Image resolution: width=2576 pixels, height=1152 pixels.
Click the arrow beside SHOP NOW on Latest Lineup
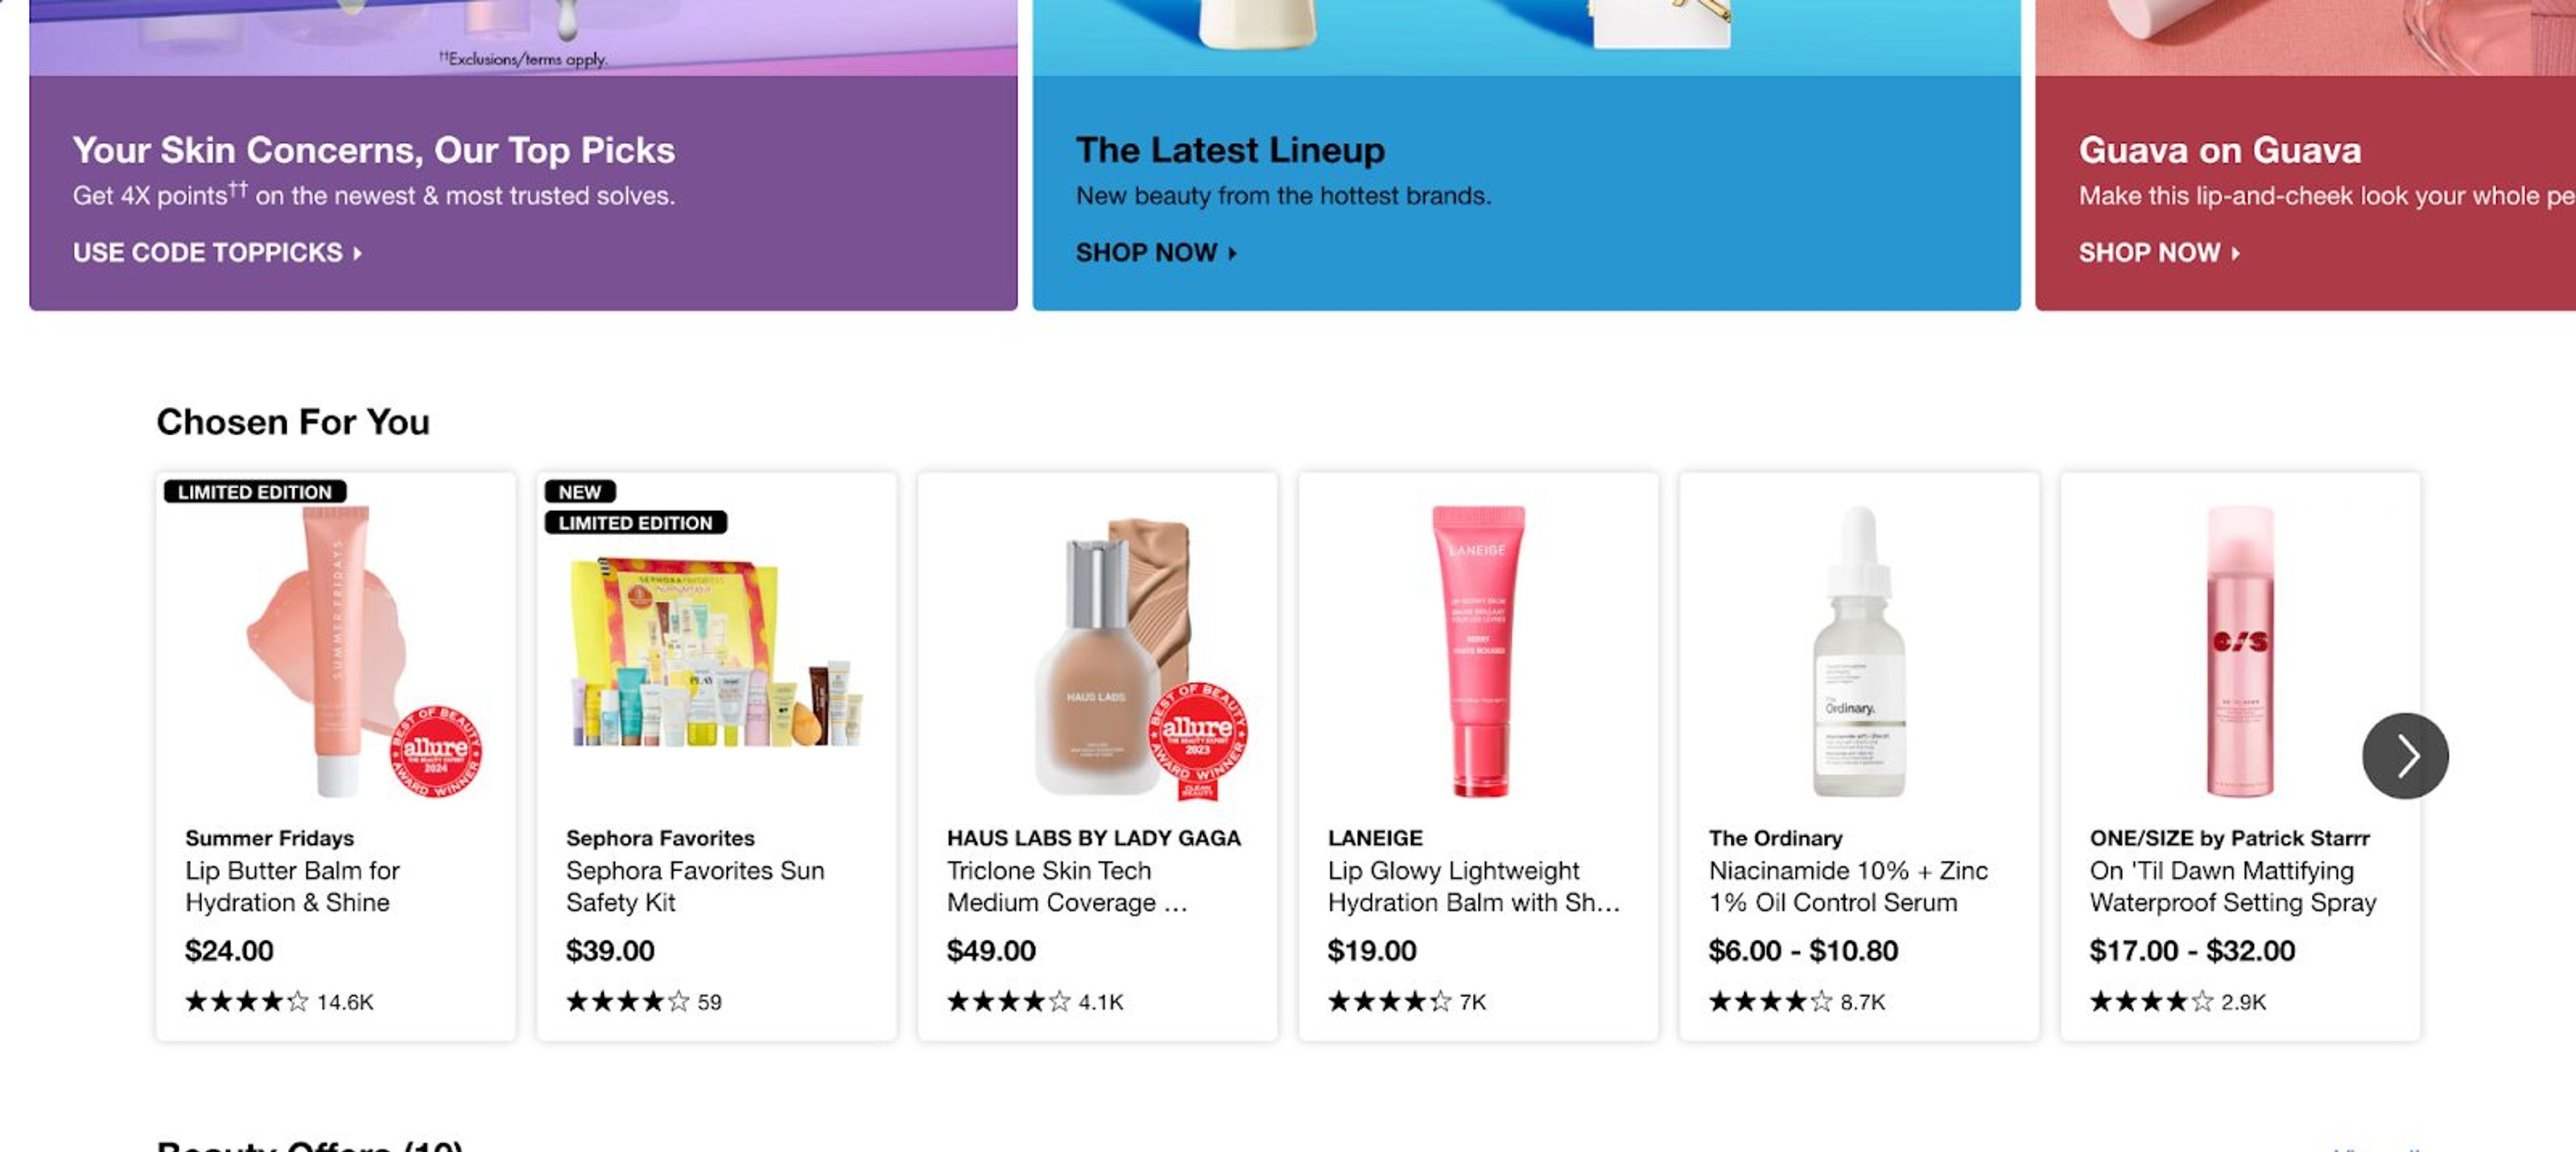(x=1233, y=253)
